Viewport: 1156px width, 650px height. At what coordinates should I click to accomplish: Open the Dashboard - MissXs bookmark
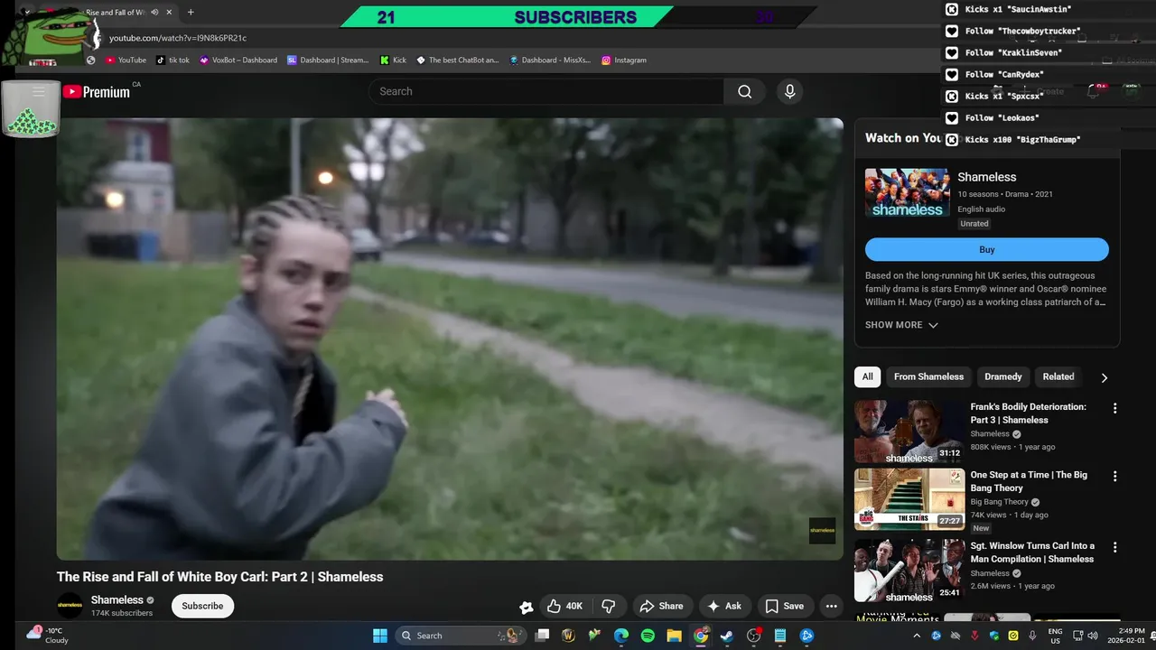point(550,60)
